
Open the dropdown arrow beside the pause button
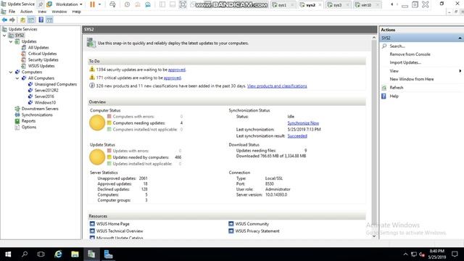point(100,4)
